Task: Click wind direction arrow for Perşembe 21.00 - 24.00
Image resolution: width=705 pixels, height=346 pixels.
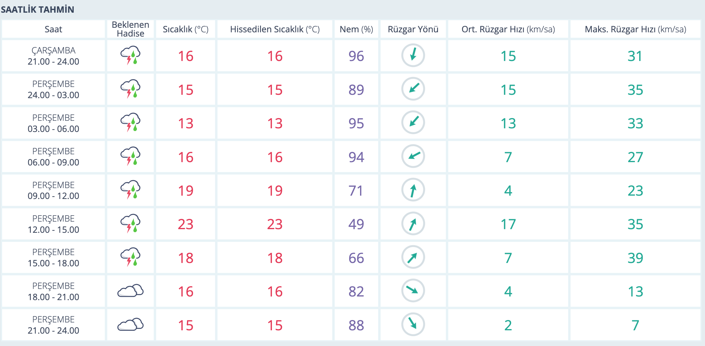Action: [x=413, y=325]
